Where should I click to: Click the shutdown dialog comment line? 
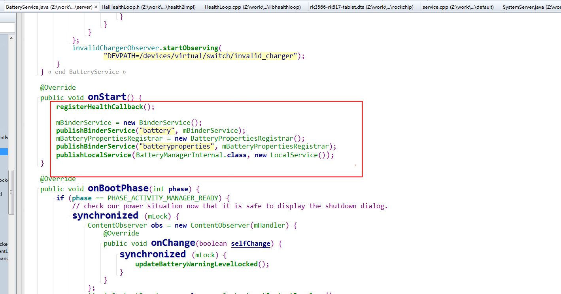230,206
